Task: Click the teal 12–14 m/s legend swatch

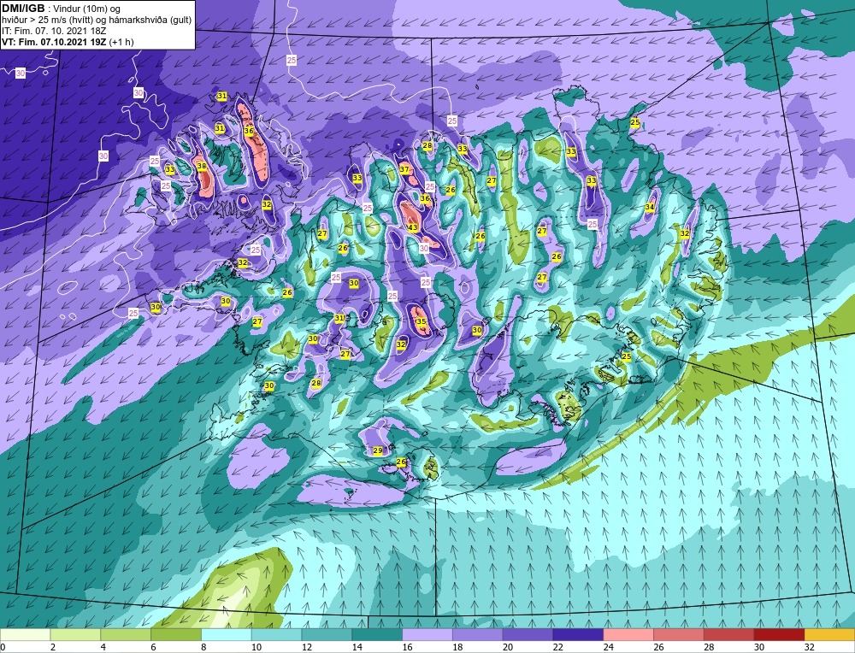Action: [327, 634]
